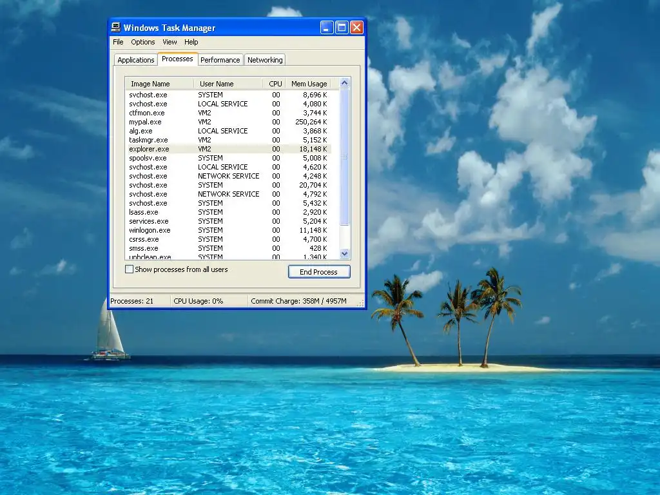Switch to the Applications tab
The width and height of the screenshot is (660, 495).
(x=135, y=60)
